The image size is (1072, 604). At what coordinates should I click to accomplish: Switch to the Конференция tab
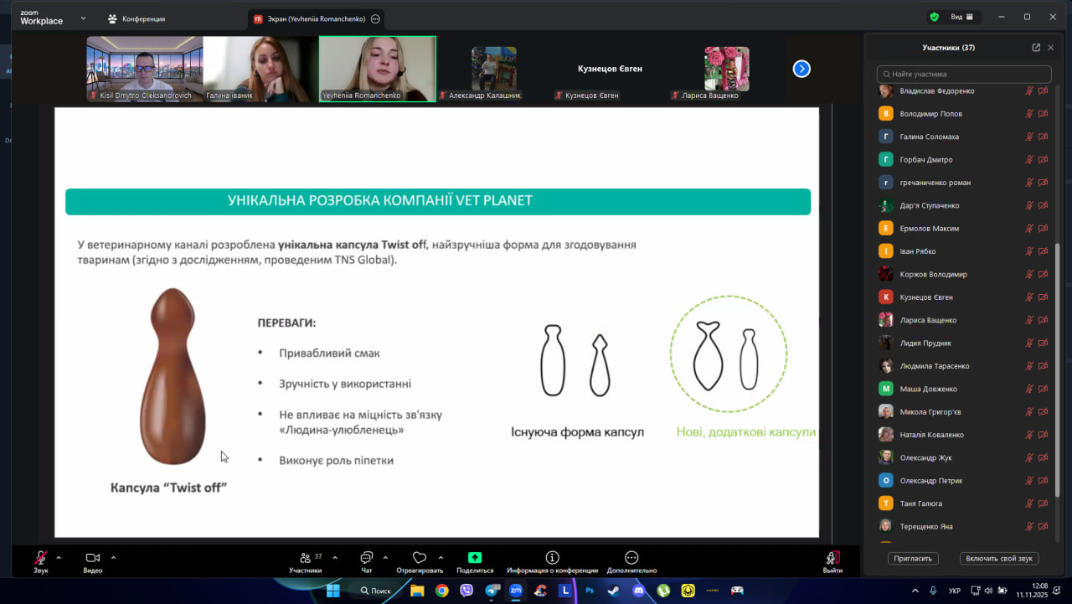click(137, 18)
